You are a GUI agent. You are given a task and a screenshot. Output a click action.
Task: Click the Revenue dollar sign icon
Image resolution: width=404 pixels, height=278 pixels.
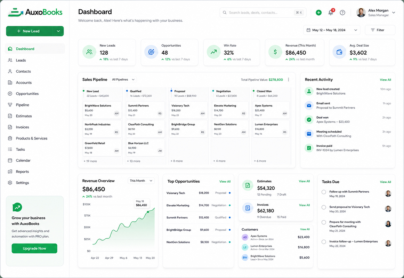coord(275,52)
